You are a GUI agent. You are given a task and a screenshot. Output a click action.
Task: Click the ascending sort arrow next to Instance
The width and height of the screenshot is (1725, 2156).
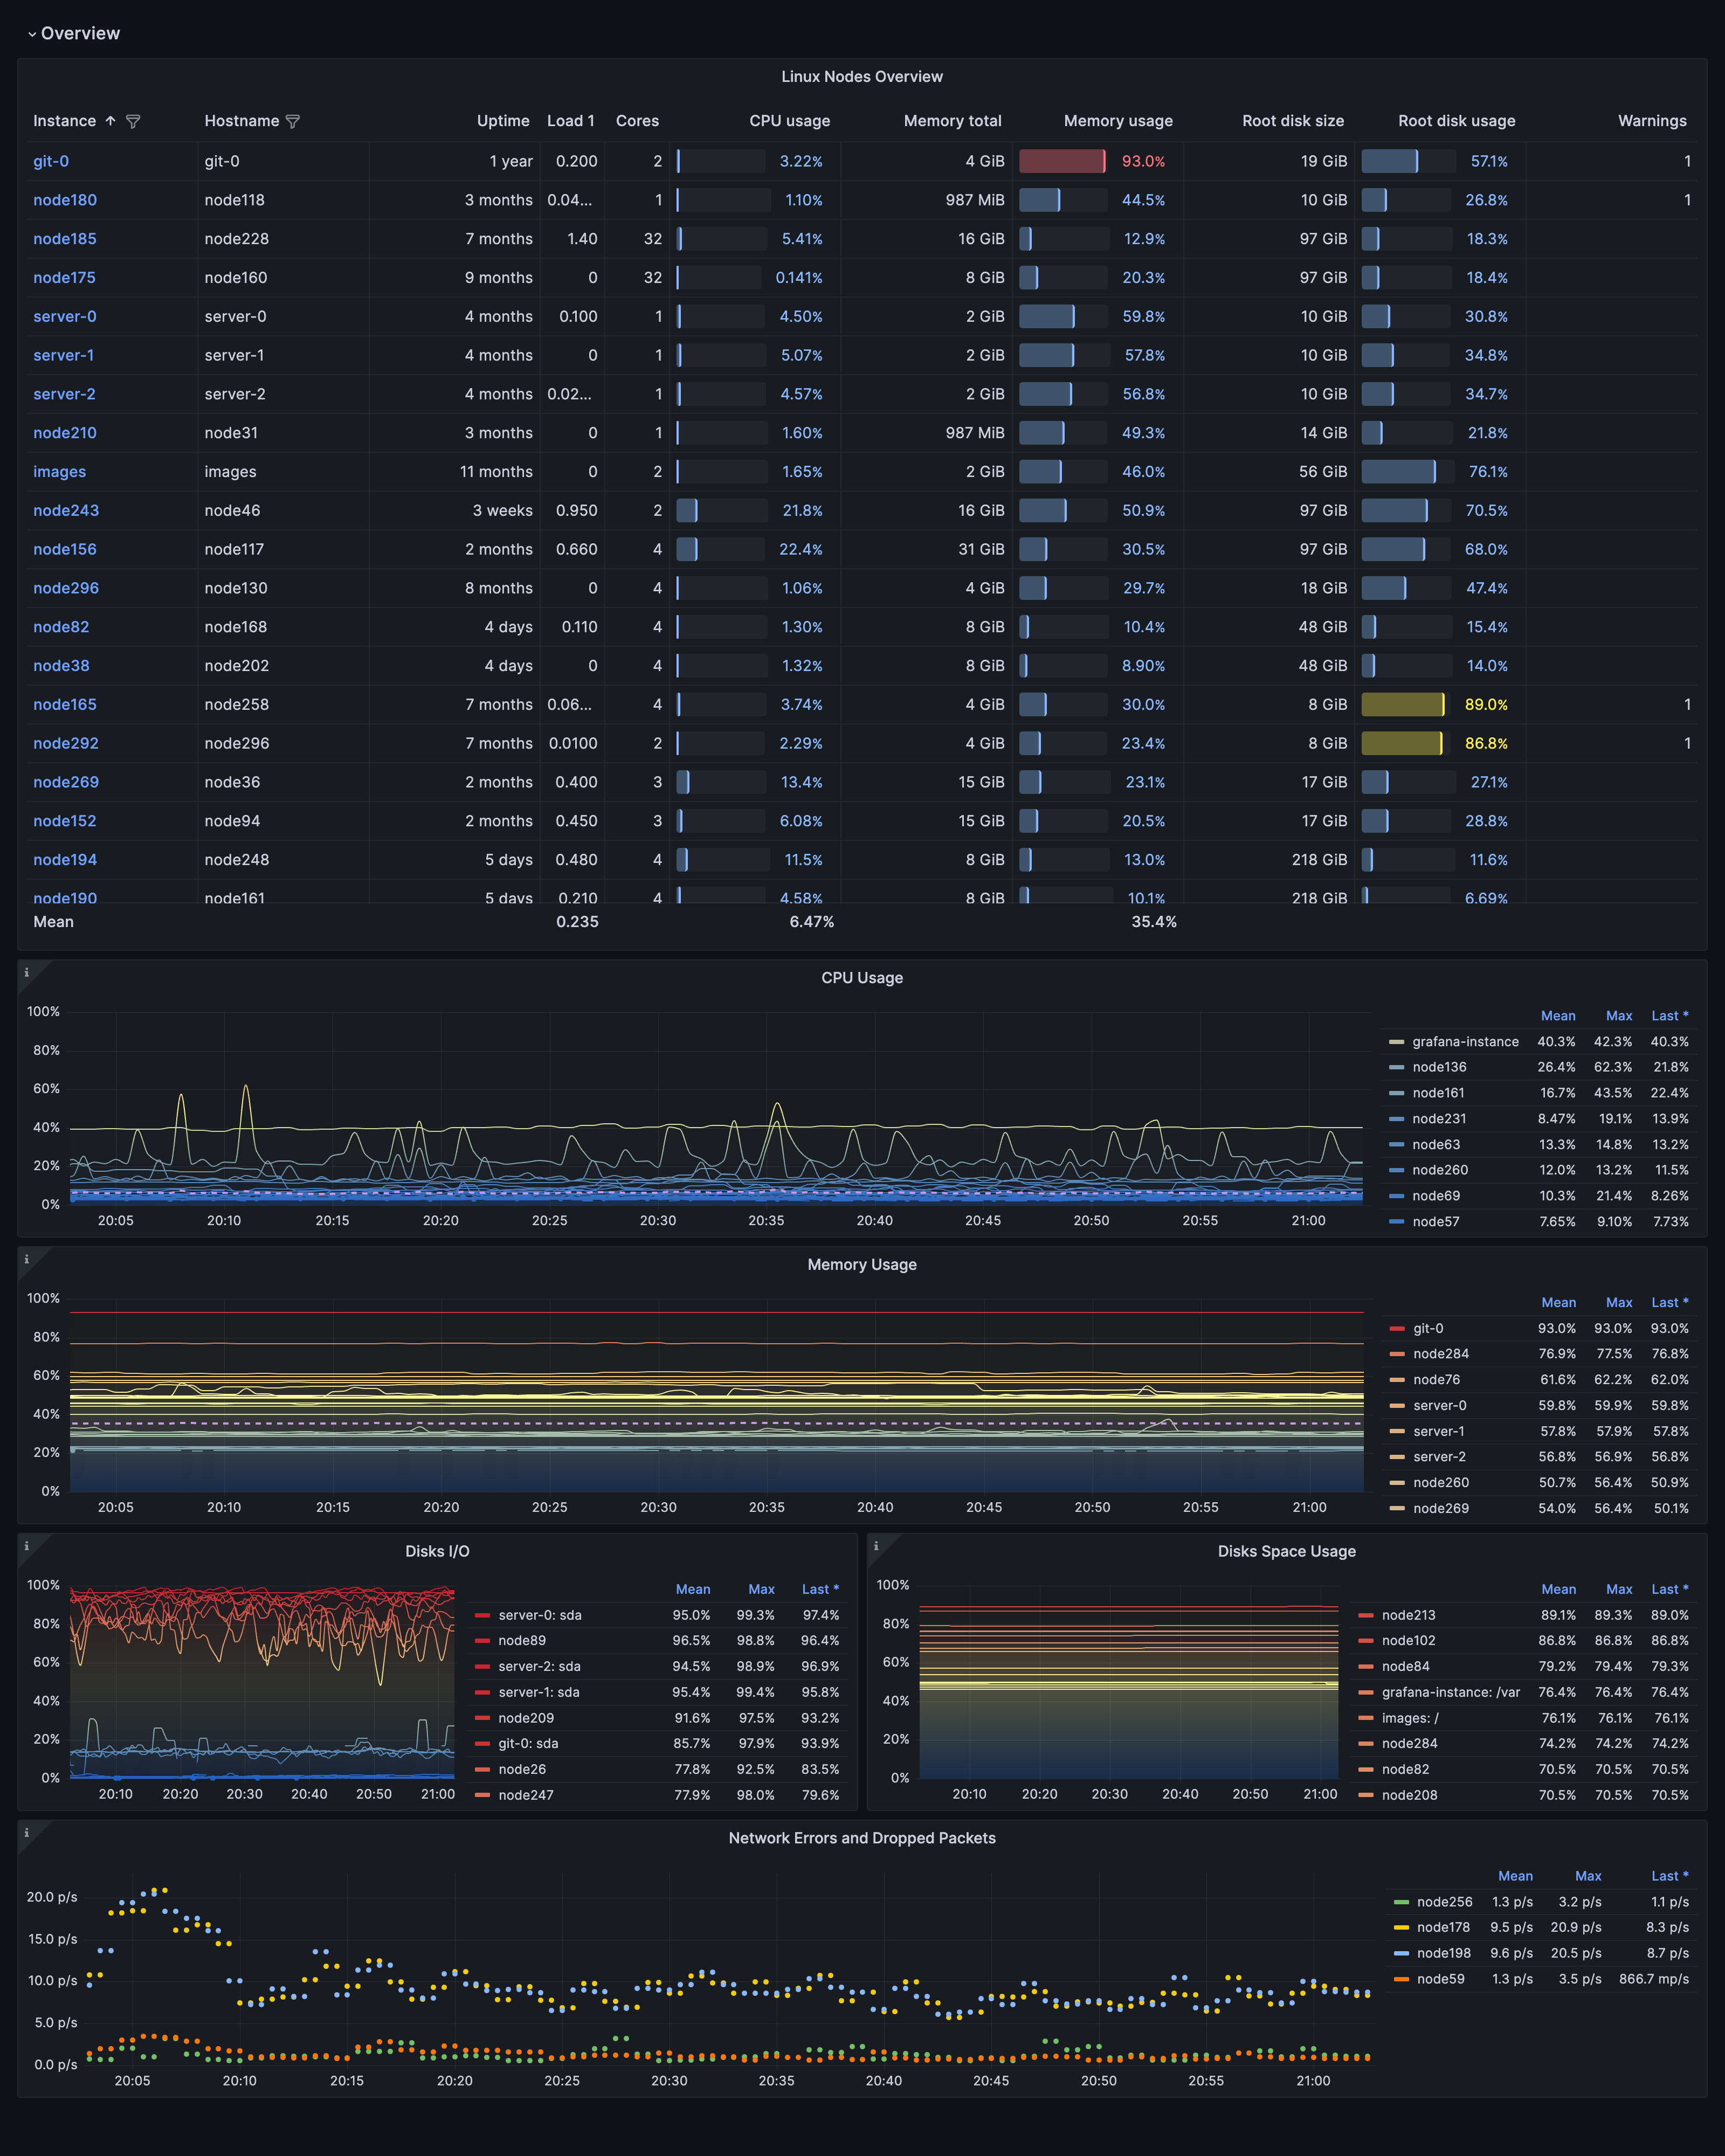(110, 120)
